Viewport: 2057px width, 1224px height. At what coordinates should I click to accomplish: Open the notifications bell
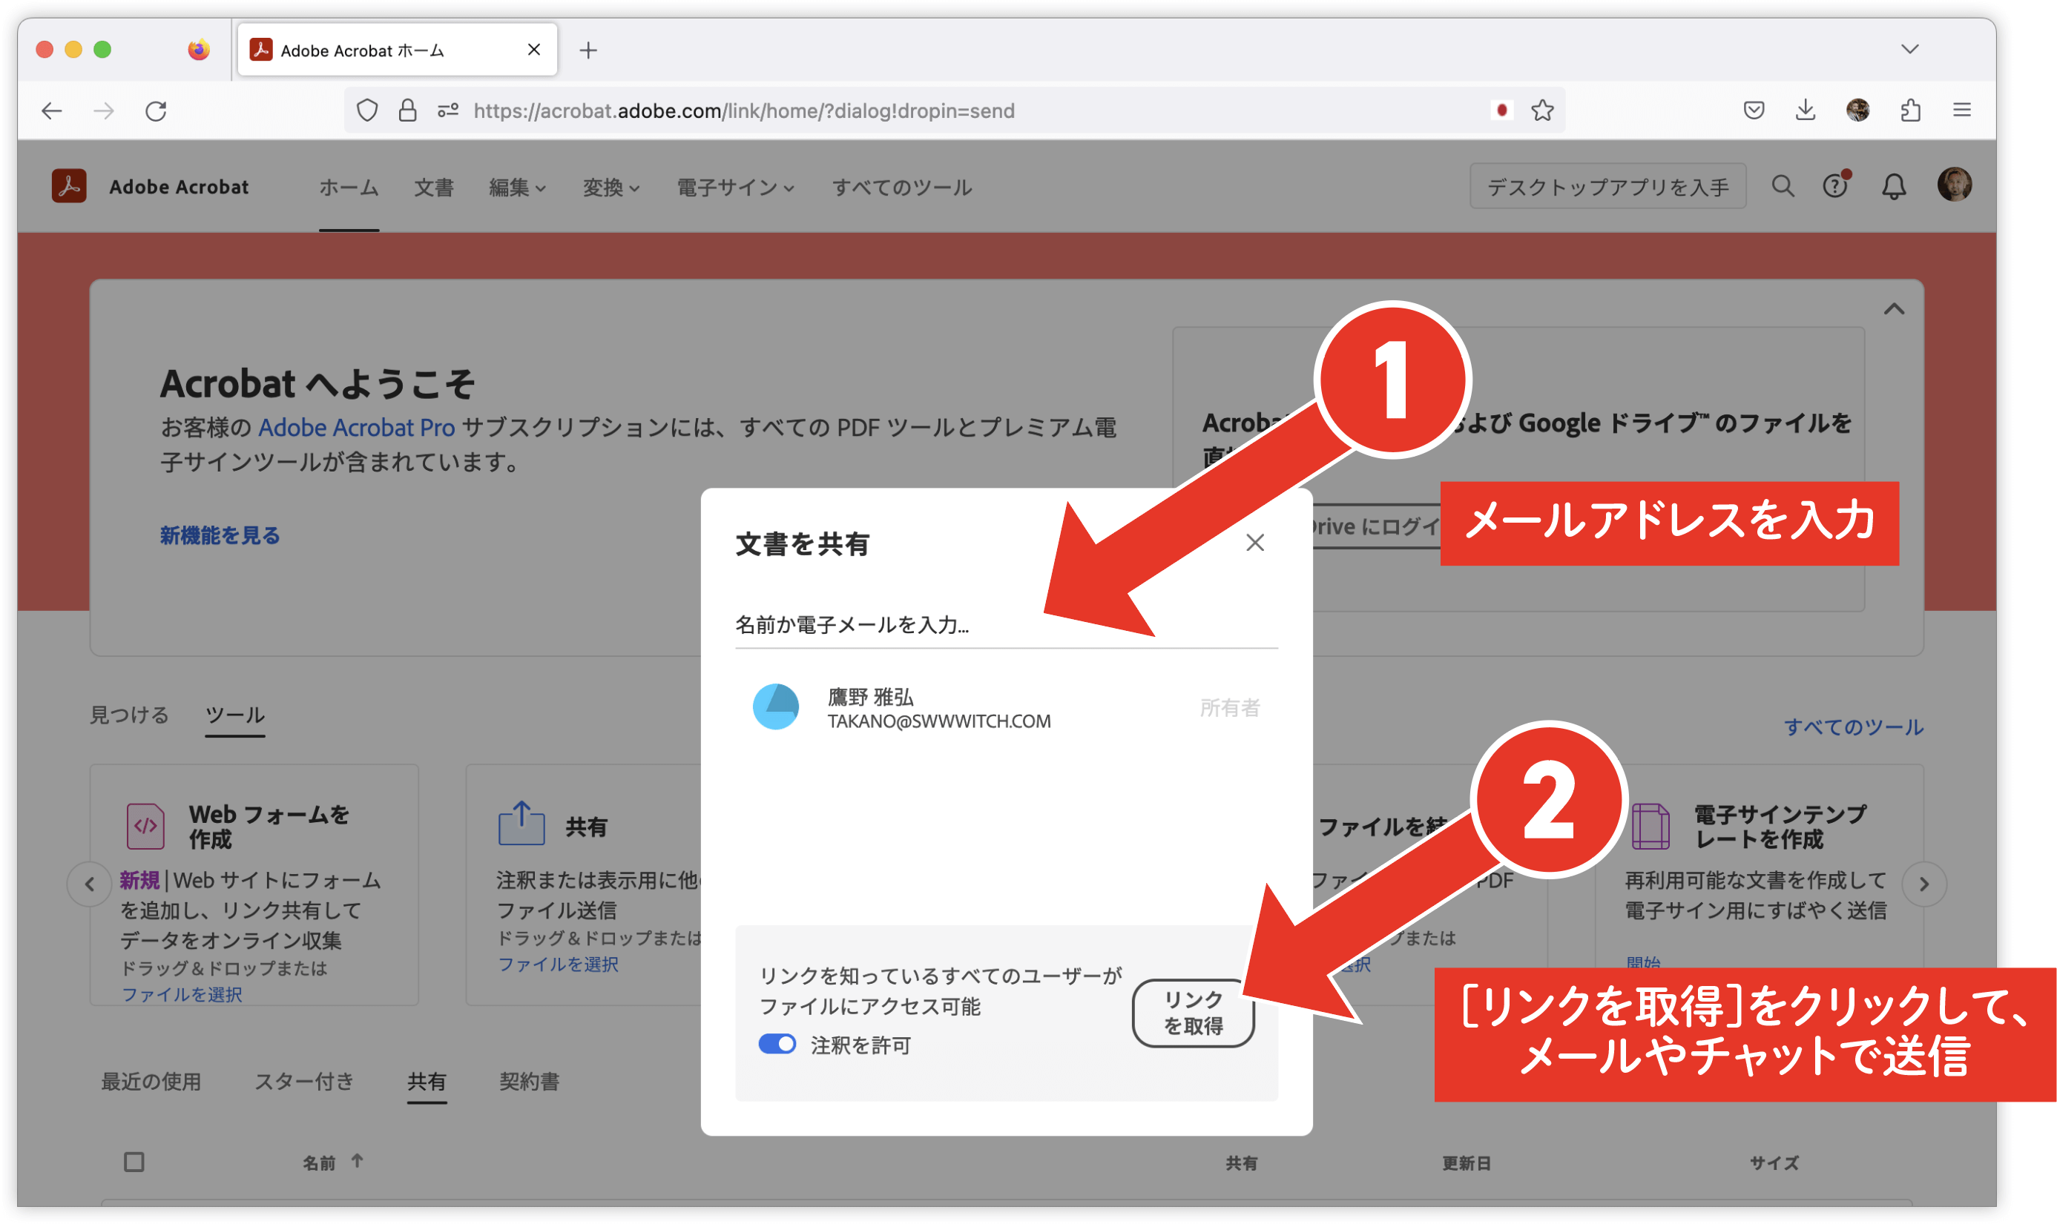(1894, 186)
